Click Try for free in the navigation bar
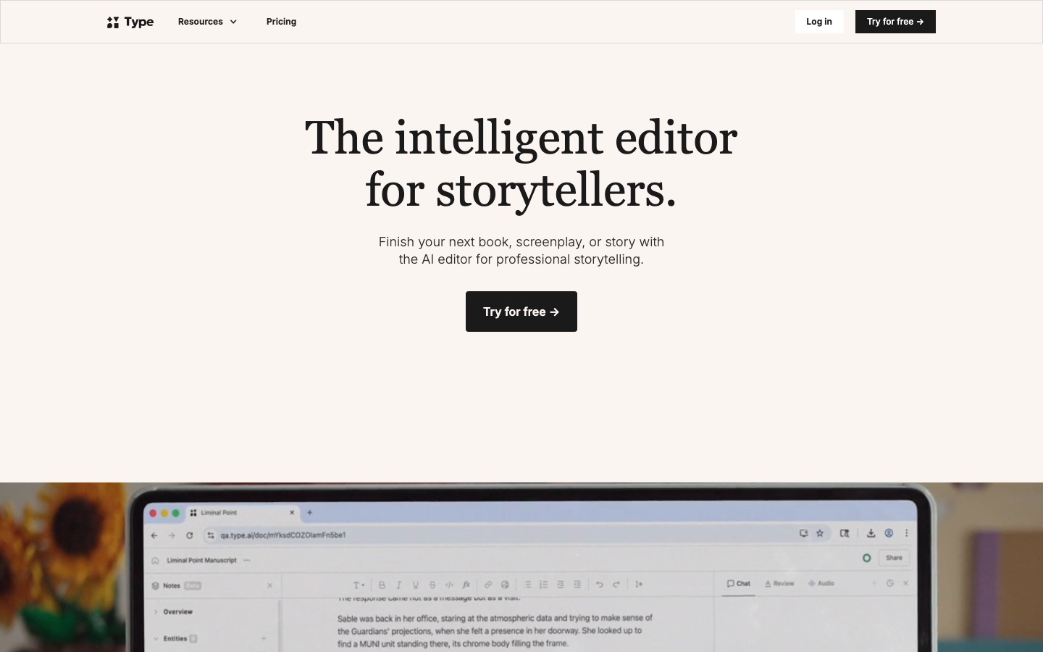Screen dimensions: 1043x652 coord(895,22)
